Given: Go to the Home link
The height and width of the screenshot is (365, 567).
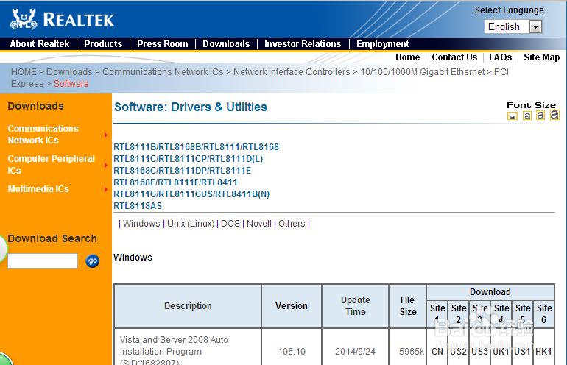Looking at the screenshot, I should pyautogui.click(x=407, y=57).
